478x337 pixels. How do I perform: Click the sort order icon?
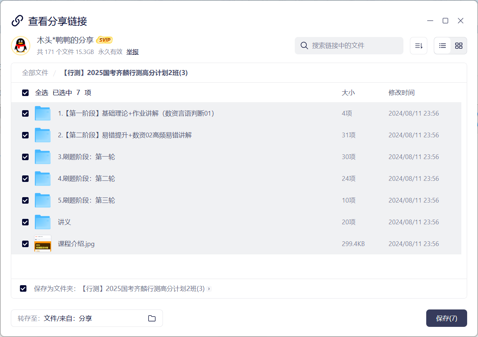[x=419, y=46]
